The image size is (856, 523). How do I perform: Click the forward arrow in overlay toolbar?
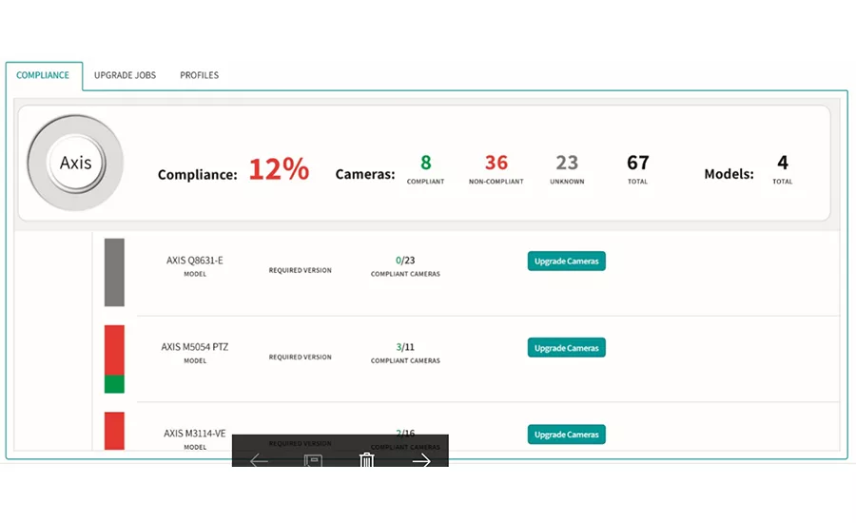421,461
